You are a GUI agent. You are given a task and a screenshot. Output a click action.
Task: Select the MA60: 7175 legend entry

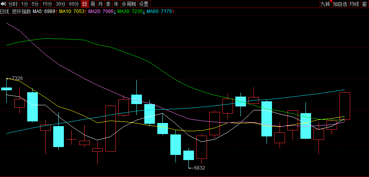coord(160,11)
